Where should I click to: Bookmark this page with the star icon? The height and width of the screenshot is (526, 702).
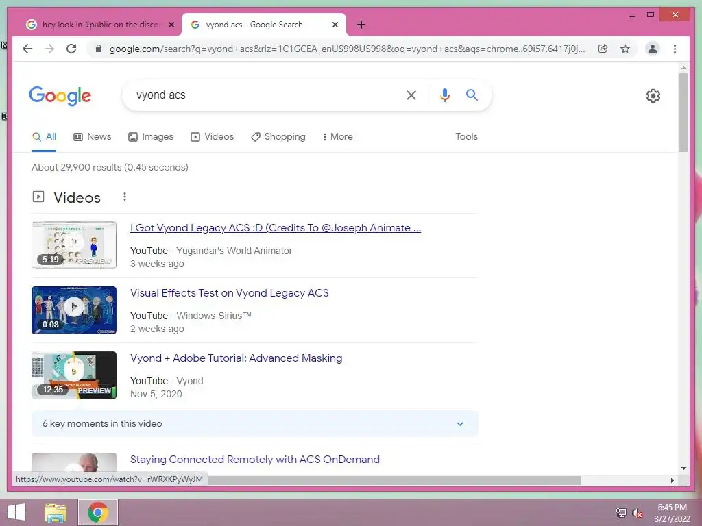point(625,49)
